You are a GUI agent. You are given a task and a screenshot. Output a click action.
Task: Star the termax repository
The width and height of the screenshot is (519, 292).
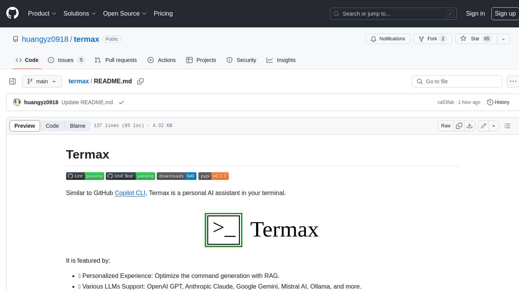pos(476,39)
